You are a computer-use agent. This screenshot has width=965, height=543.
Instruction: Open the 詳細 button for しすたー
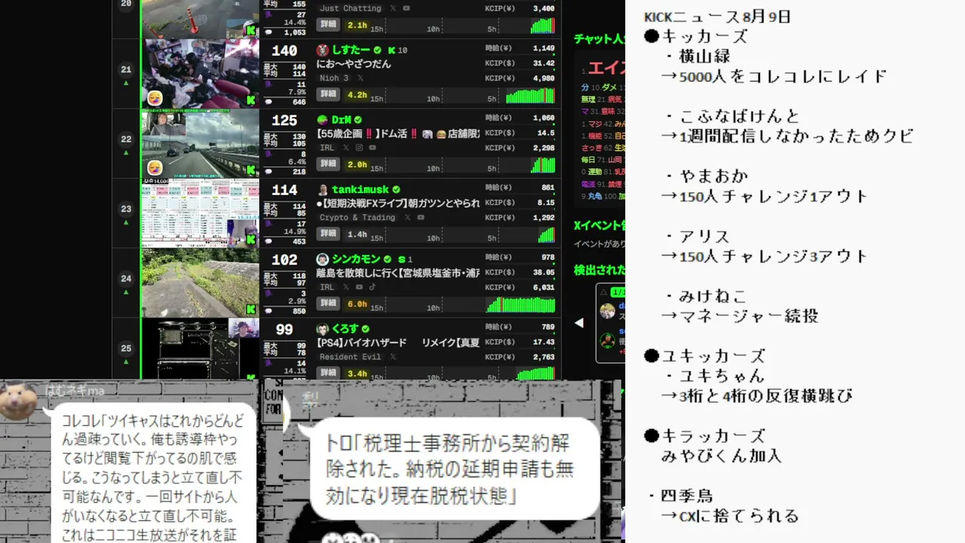(328, 94)
